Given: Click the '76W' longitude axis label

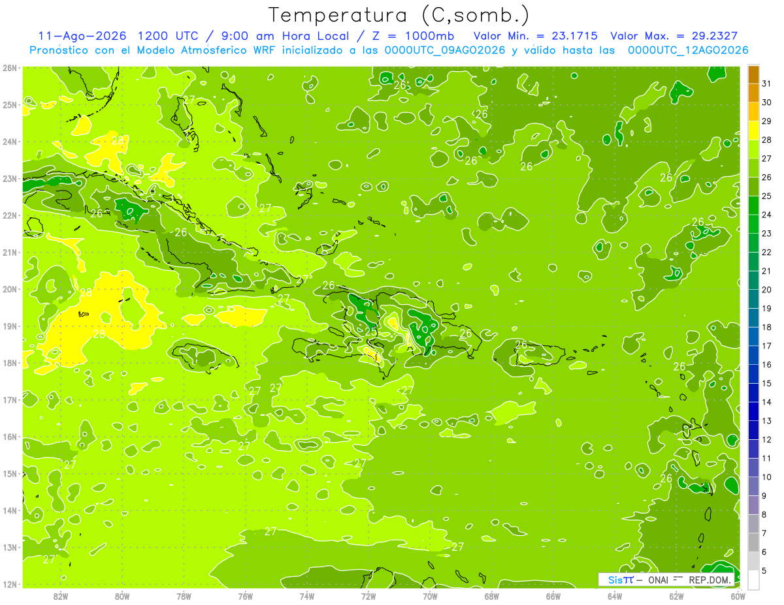Looking at the screenshot, I should [x=245, y=595].
